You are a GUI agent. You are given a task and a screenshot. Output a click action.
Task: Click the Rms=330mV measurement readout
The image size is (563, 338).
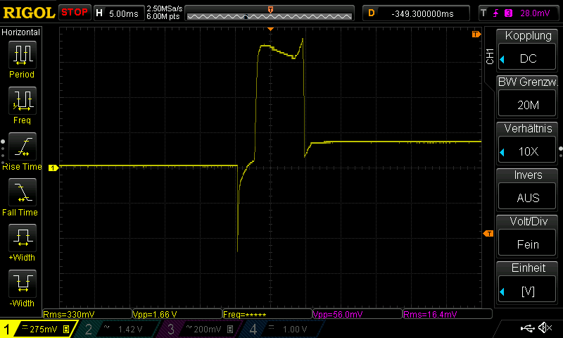point(87,314)
